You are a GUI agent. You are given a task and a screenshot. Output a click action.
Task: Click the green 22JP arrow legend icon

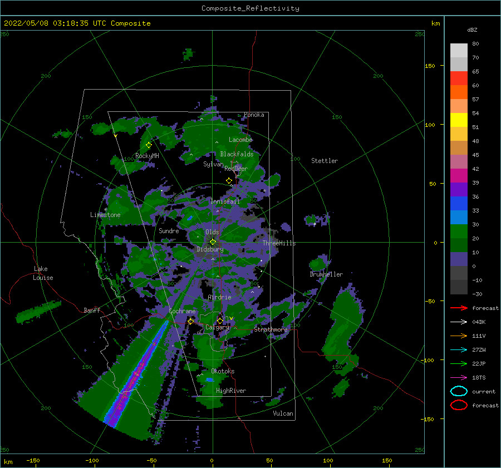point(459,363)
